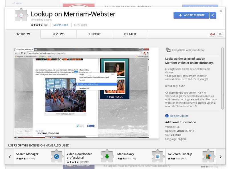Viewport: 228px width, 169px height.
Task: Open the Related tab
Action: click(130, 34)
